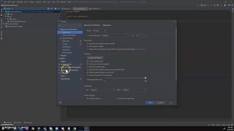Uncheck Hide navigation popups on focus loss
The height and width of the screenshot is (131, 234).
(88, 72)
